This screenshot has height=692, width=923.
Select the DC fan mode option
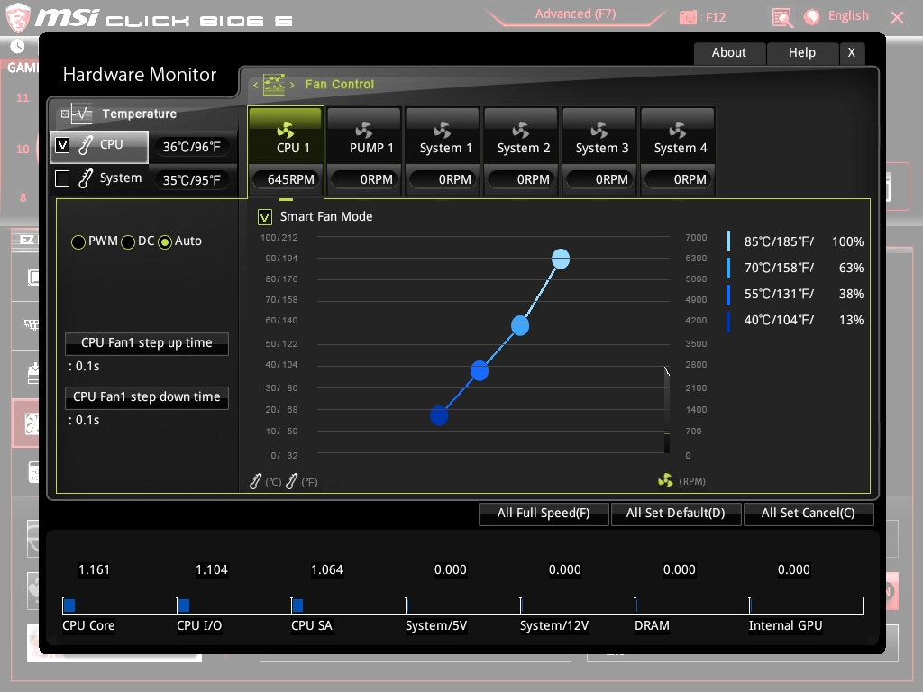128,241
